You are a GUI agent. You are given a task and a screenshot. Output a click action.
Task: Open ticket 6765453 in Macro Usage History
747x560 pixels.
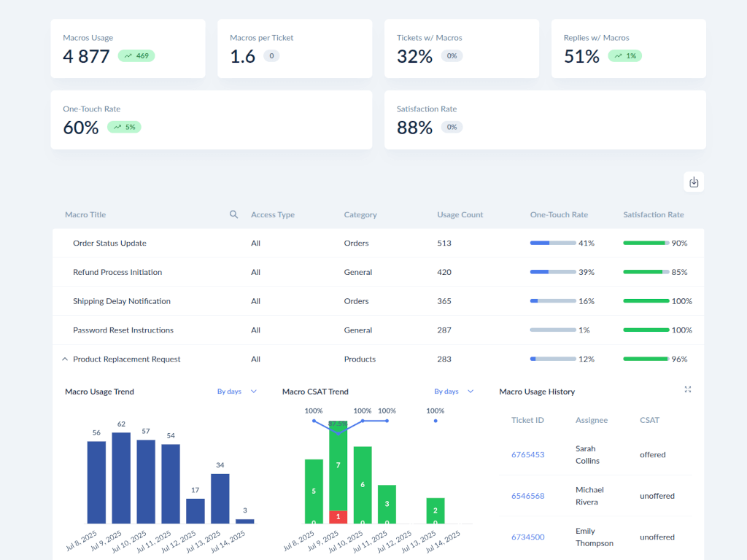(527, 454)
